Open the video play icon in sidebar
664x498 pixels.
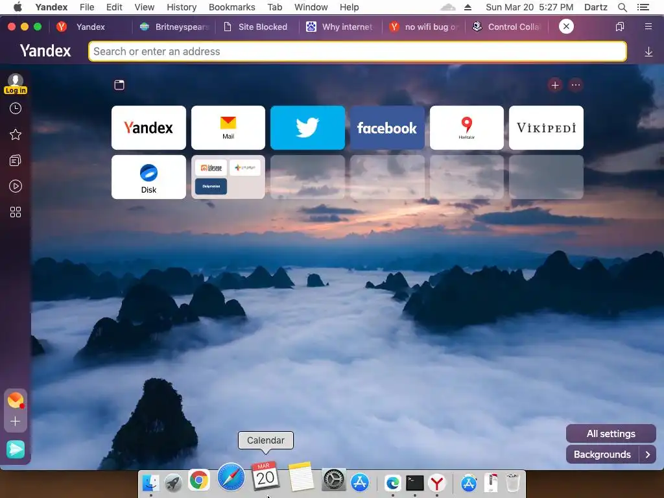16,186
